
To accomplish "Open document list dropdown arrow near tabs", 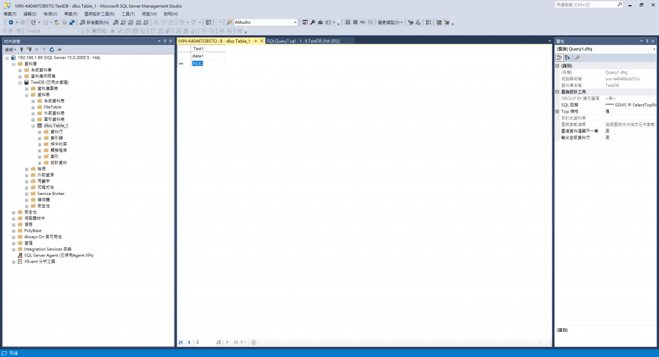I will pos(550,41).
